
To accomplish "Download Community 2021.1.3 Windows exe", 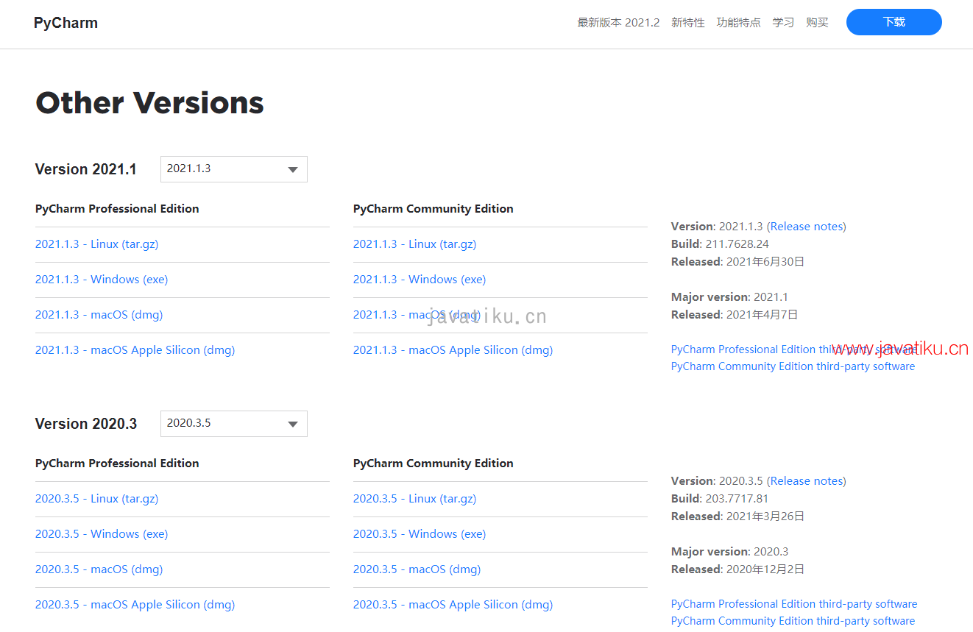I will [x=420, y=280].
